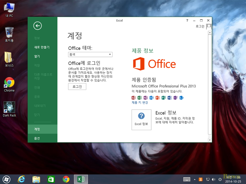Viewport: 246px width, 184px height.
Task: Launch the Chrome desktop shortcut
Action: point(9,84)
